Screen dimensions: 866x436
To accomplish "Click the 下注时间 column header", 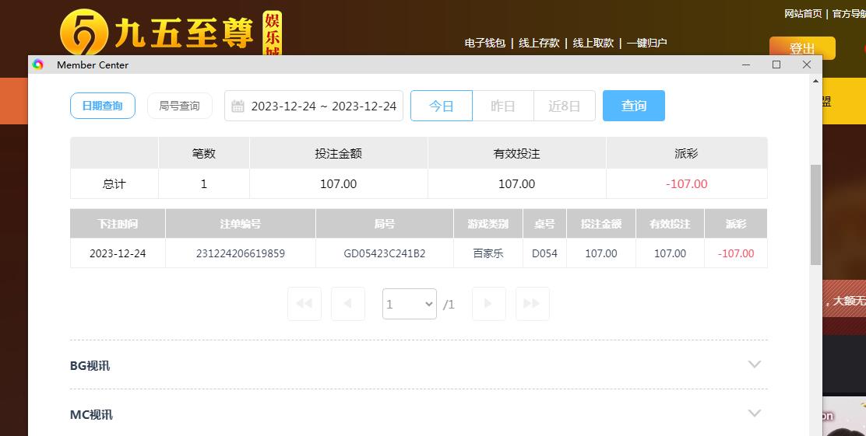I will pos(118,224).
